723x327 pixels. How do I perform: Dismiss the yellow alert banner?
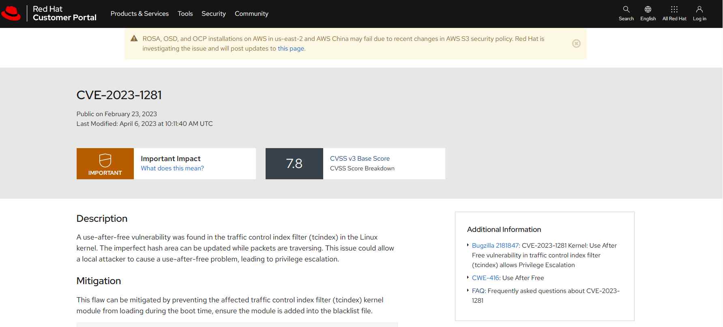(x=576, y=43)
